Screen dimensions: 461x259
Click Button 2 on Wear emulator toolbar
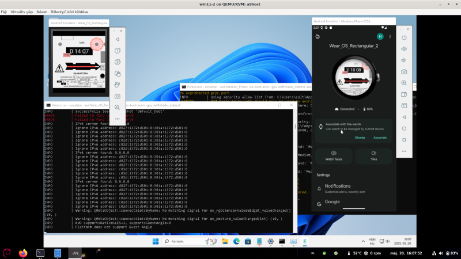coord(118,62)
